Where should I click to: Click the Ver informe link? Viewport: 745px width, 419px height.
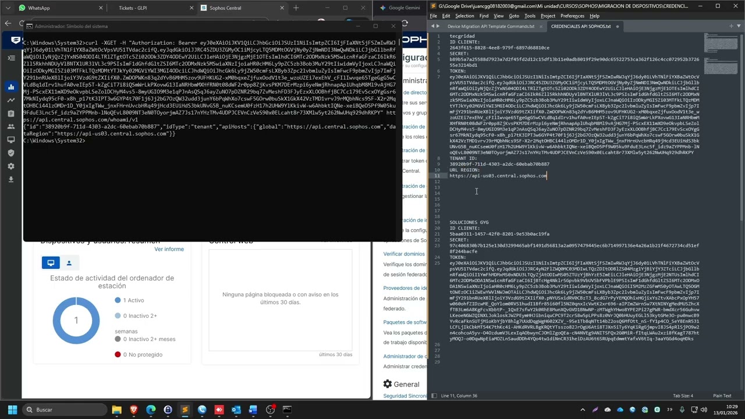pyautogui.click(x=169, y=249)
